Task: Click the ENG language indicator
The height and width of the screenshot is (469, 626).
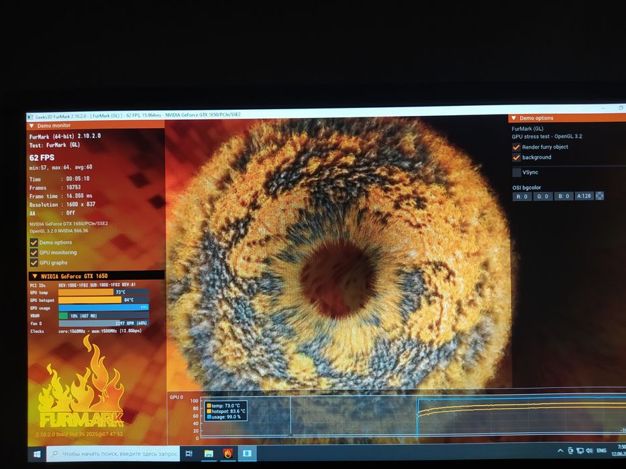Action: tap(601, 451)
